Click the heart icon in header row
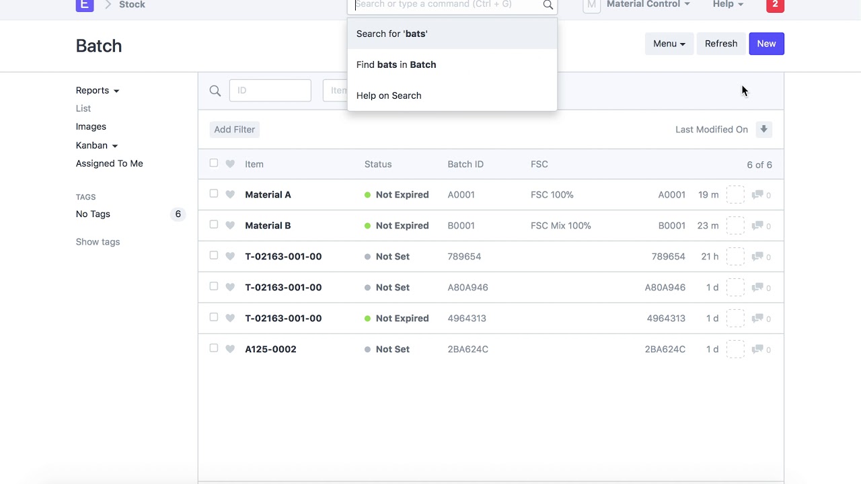The image size is (861, 484). (x=230, y=164)
